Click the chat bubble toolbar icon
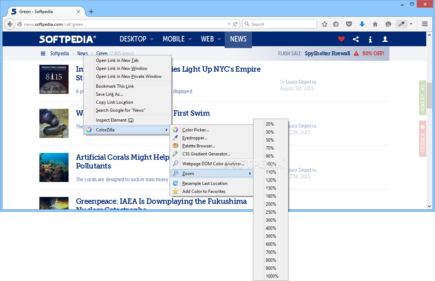The width and height of the screenshot is (435, 281). (x=388, y=24)
